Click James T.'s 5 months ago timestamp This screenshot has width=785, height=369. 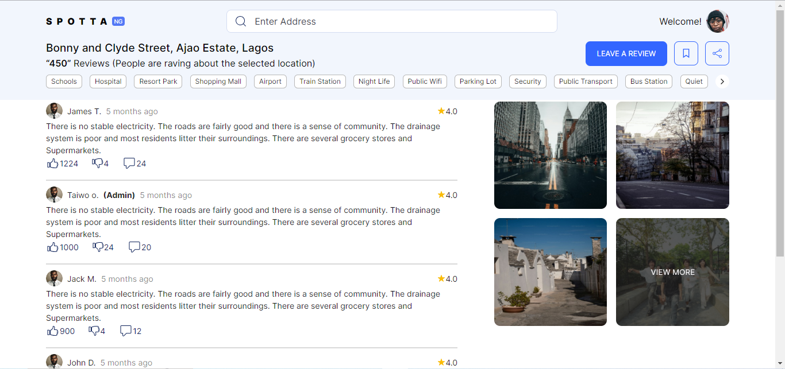132,111
